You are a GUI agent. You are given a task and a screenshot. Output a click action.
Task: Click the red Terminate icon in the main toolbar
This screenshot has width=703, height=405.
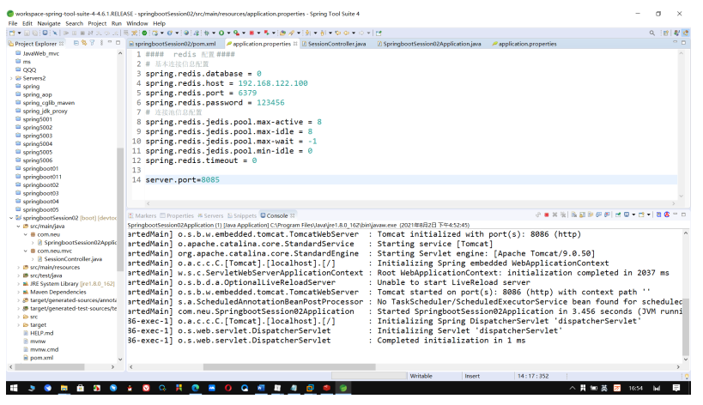[x=252, y=33]
